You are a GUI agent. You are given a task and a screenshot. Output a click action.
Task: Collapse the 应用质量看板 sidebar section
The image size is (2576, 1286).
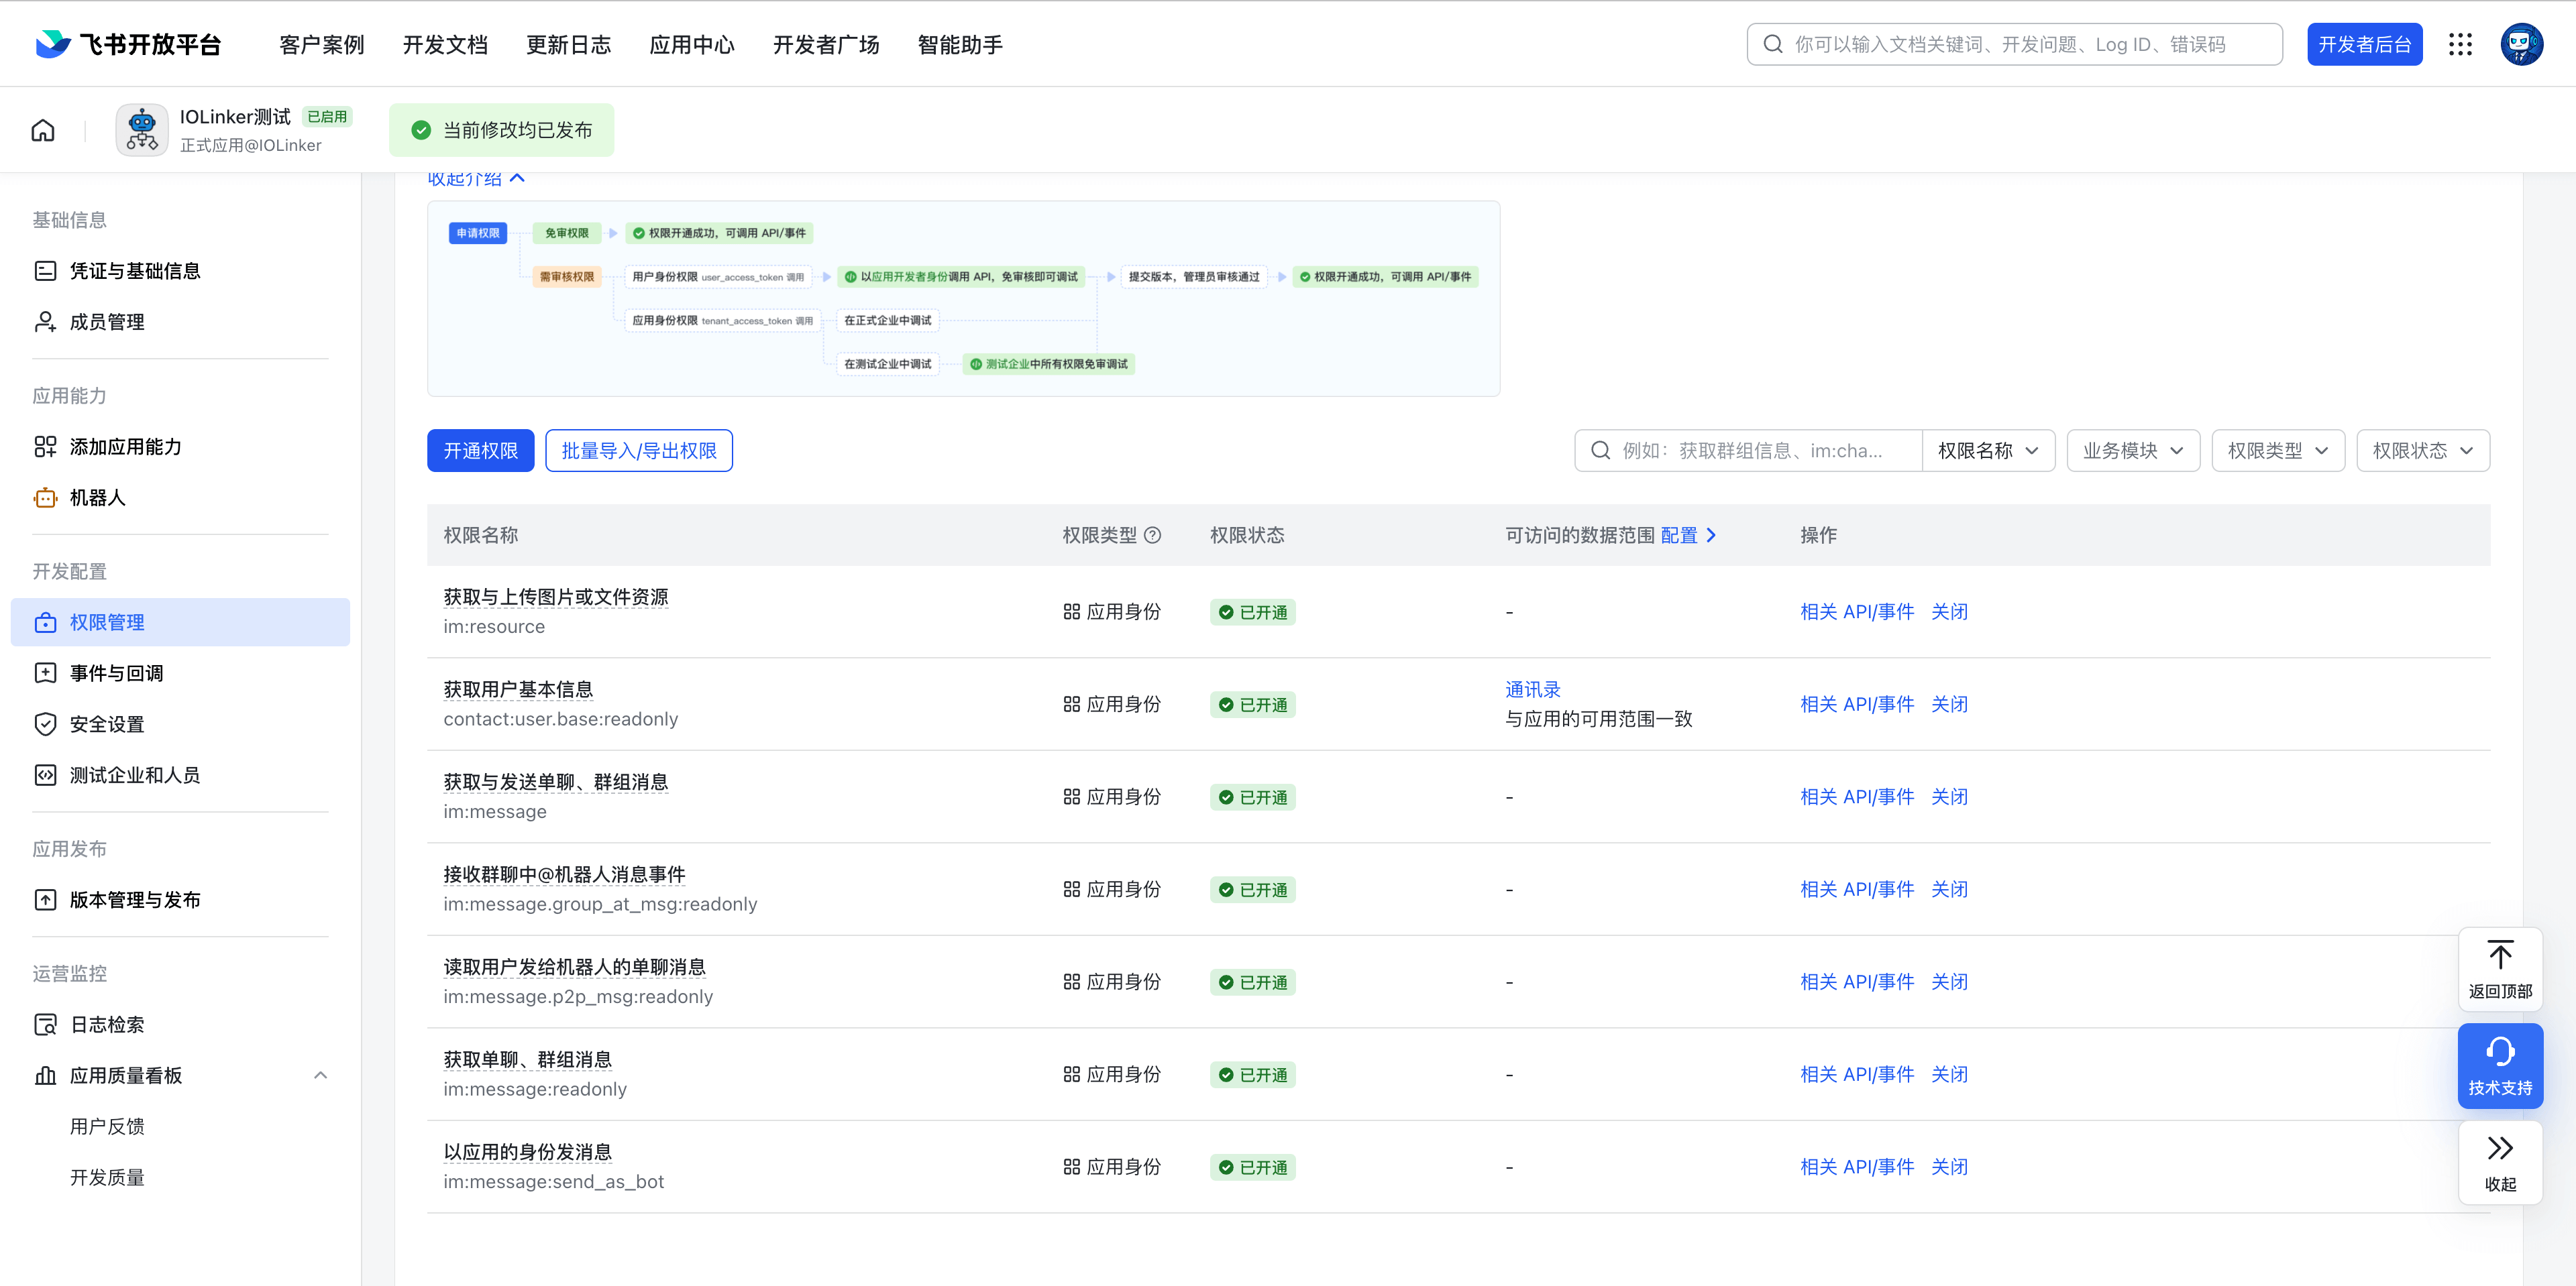click(x=320, y=1075)
